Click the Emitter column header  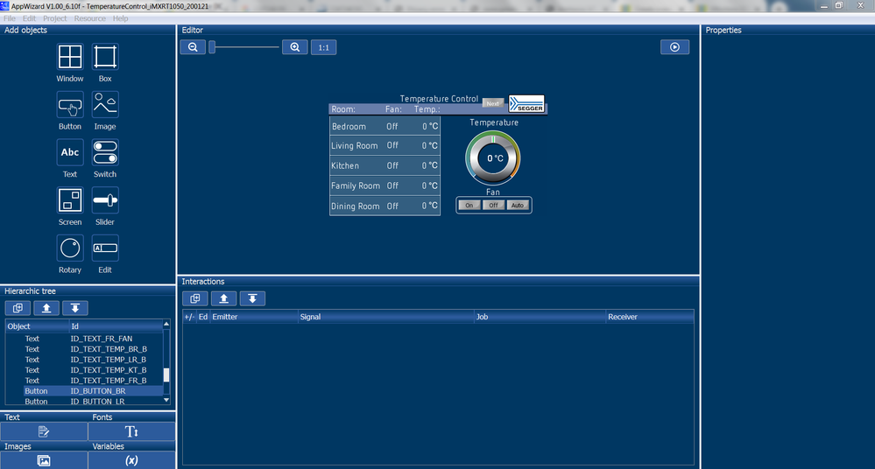254,317
